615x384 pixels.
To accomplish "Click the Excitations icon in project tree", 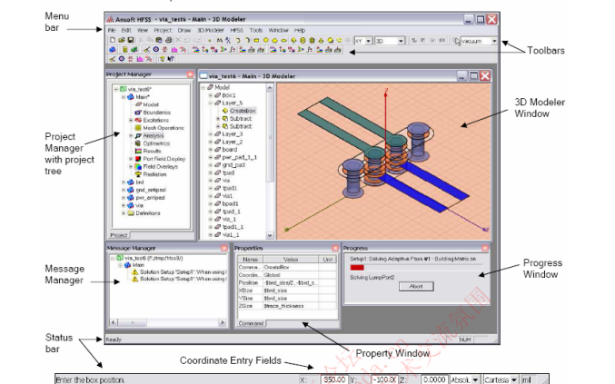I will pos(138,120).
